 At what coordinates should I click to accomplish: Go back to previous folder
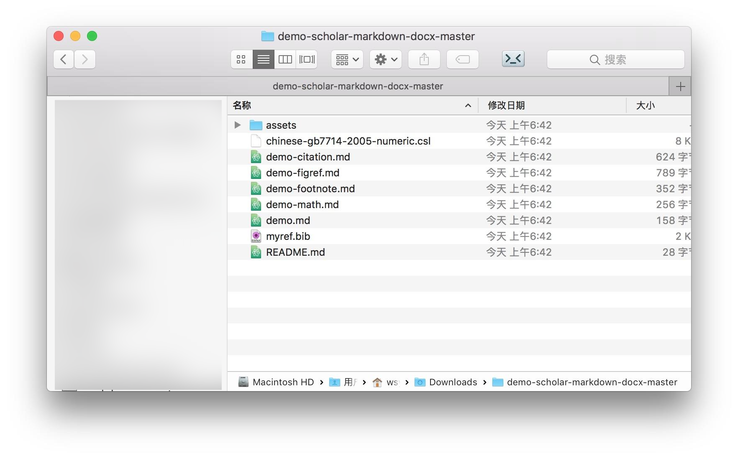coord(64,59)
